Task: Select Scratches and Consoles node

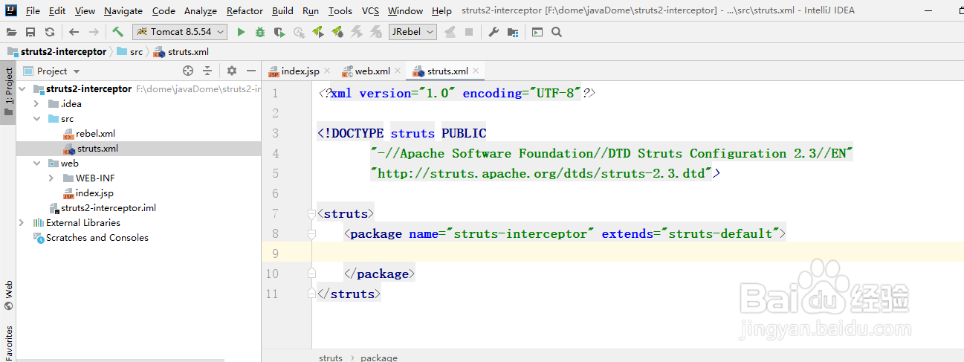Action: [97, 237]
